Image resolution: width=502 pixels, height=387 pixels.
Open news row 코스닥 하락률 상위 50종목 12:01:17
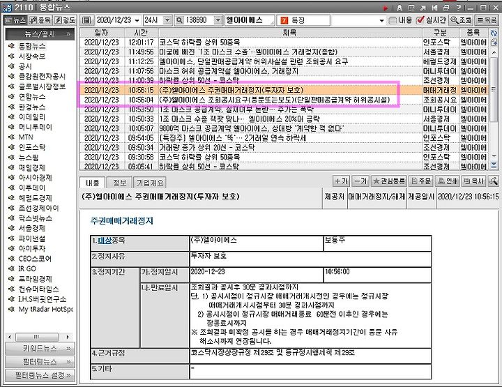pos(283,43)
